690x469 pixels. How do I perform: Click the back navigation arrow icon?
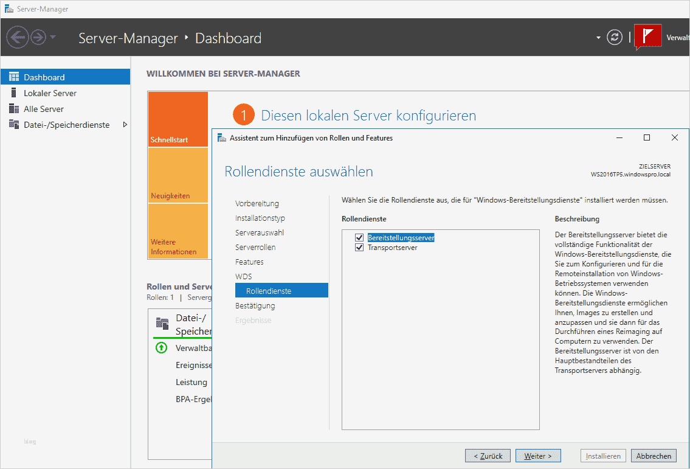tap(18, 38)
